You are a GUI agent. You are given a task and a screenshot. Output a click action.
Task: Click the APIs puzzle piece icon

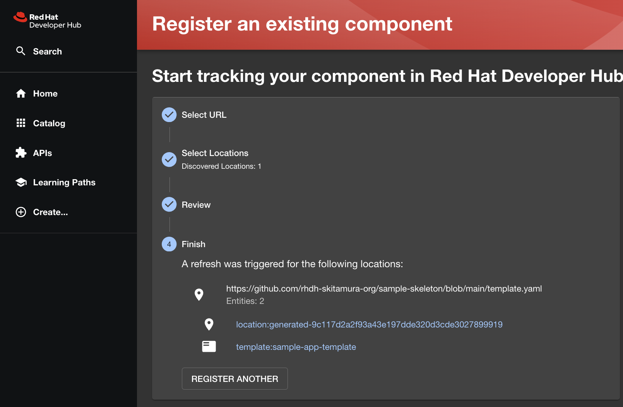(x=21, y=153)
